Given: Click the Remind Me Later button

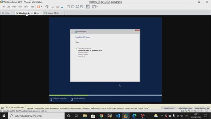Looking at the screenshot, I should click(185, 108).
